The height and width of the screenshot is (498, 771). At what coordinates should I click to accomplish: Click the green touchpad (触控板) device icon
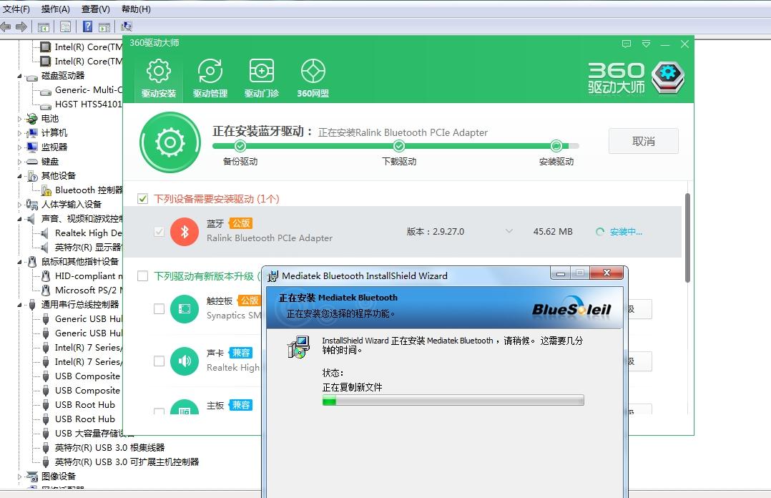(x=185, y=309)
